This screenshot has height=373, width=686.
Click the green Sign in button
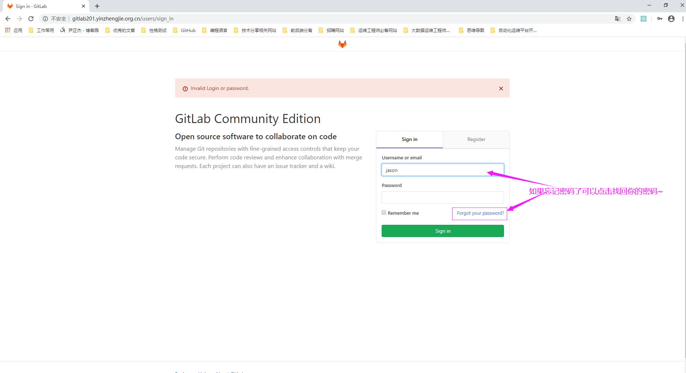442,231
